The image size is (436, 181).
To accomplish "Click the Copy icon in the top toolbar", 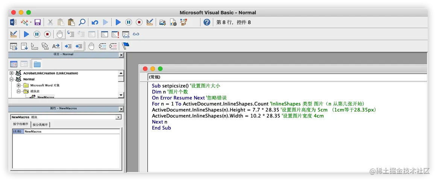I will tap(61, 22).
